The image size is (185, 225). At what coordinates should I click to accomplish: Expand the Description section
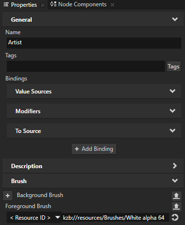(175, 166)
